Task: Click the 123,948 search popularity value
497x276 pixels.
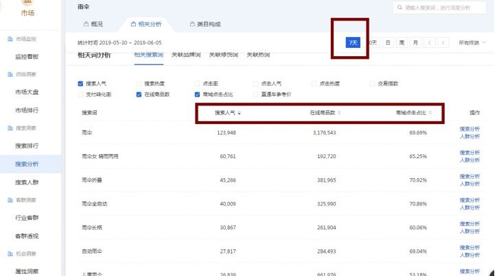Action: (227, 133)
